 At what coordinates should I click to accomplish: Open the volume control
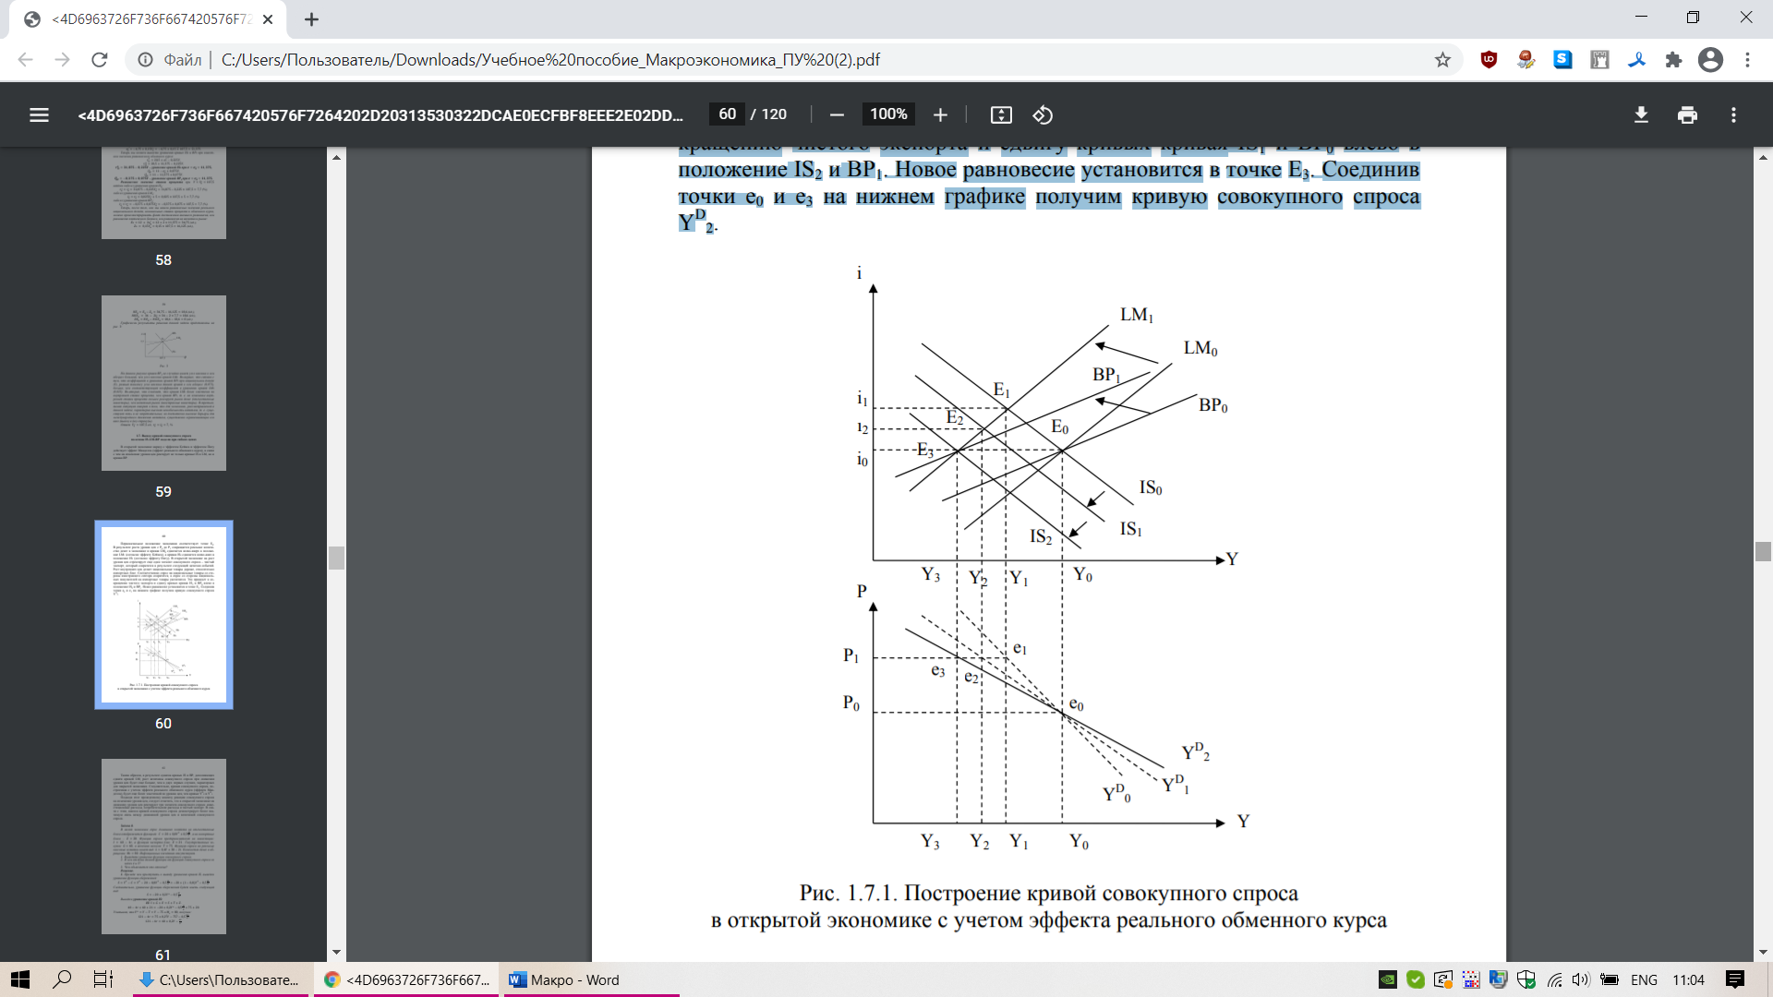(1581, 979)
